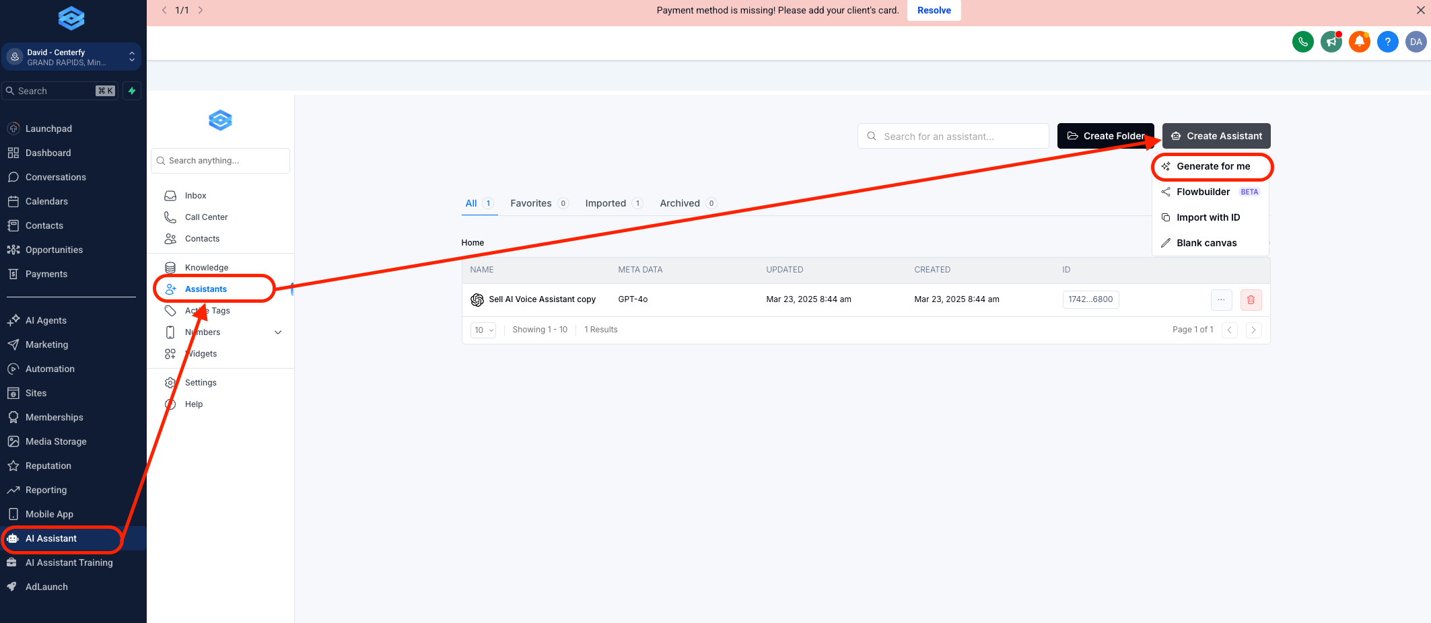The image size is (1431, 623).
Task: Switch to the Archived tab
Action: point(680,203)
